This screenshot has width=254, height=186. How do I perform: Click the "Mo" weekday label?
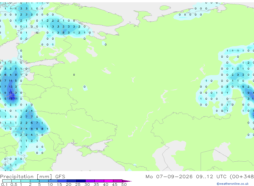tap(149, 176)
